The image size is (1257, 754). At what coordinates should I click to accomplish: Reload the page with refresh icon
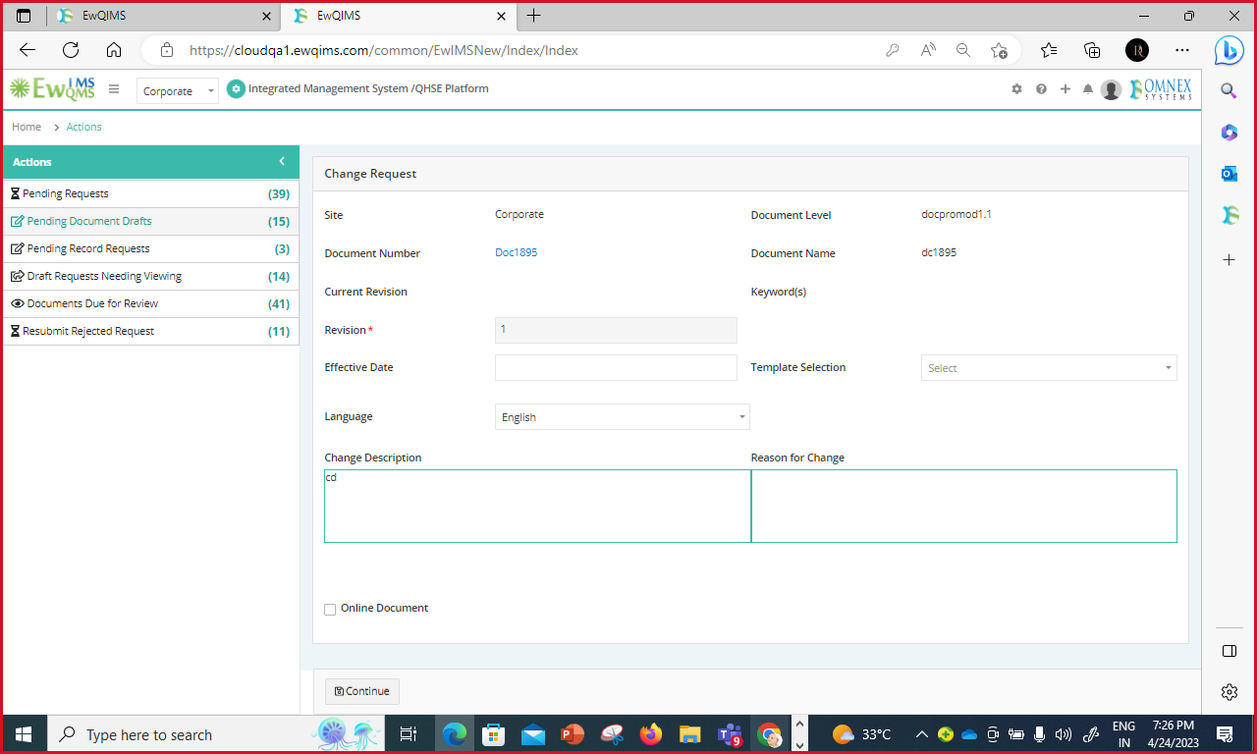[71, 50]
